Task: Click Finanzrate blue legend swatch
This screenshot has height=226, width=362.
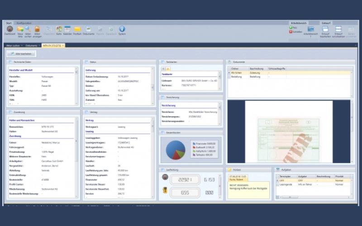Action: [194, 144]
